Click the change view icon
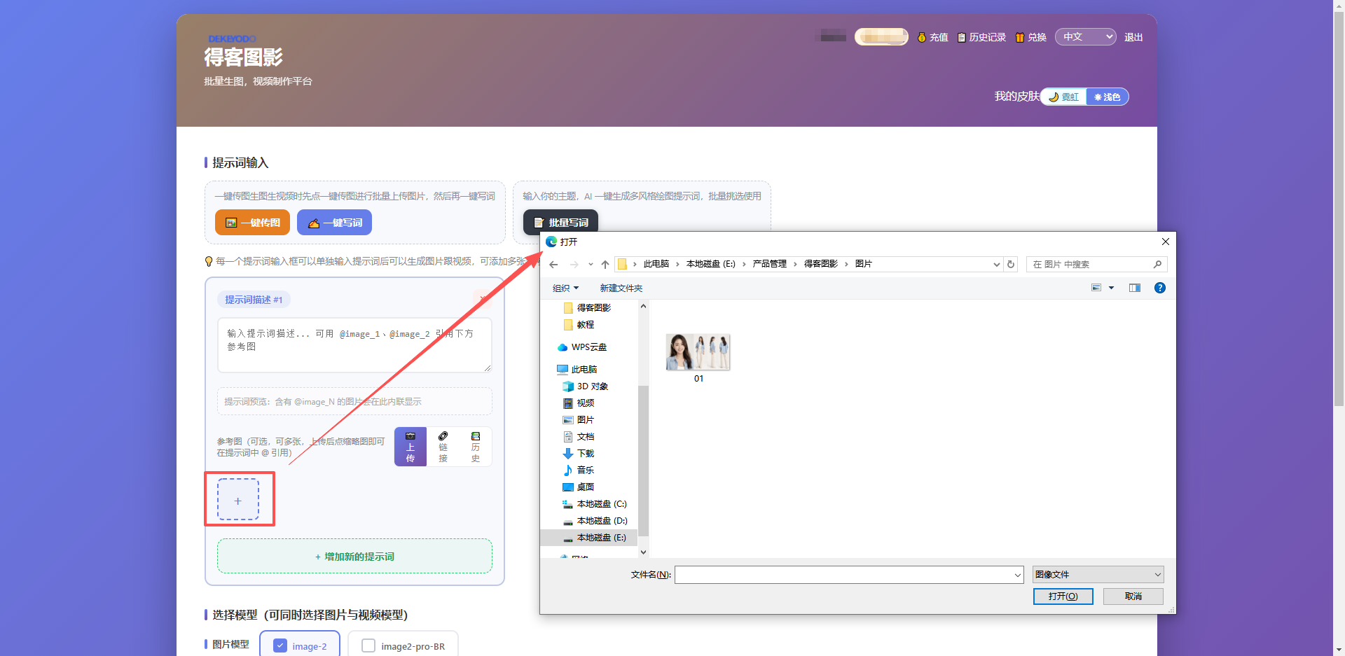Screen dimensions: 1345x656 [1096, 288]
